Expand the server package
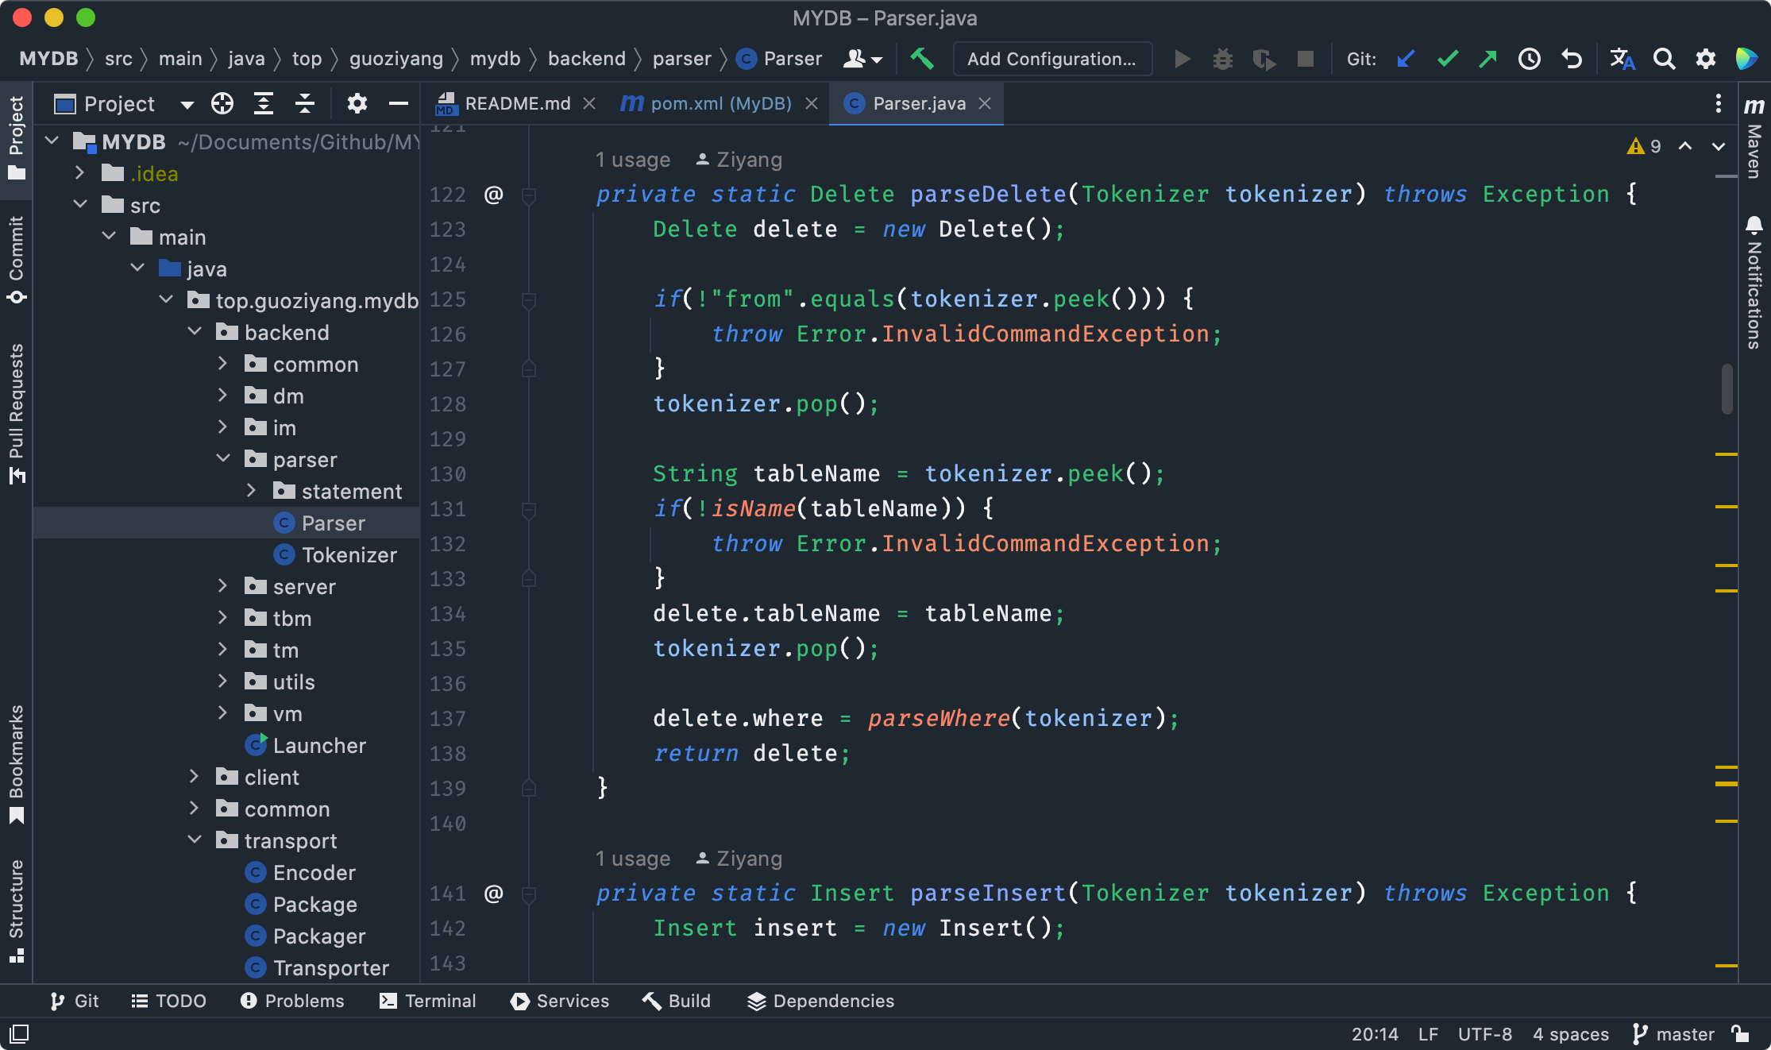The height and width of the screenshot is (1050, 1771). click(222, 586)
